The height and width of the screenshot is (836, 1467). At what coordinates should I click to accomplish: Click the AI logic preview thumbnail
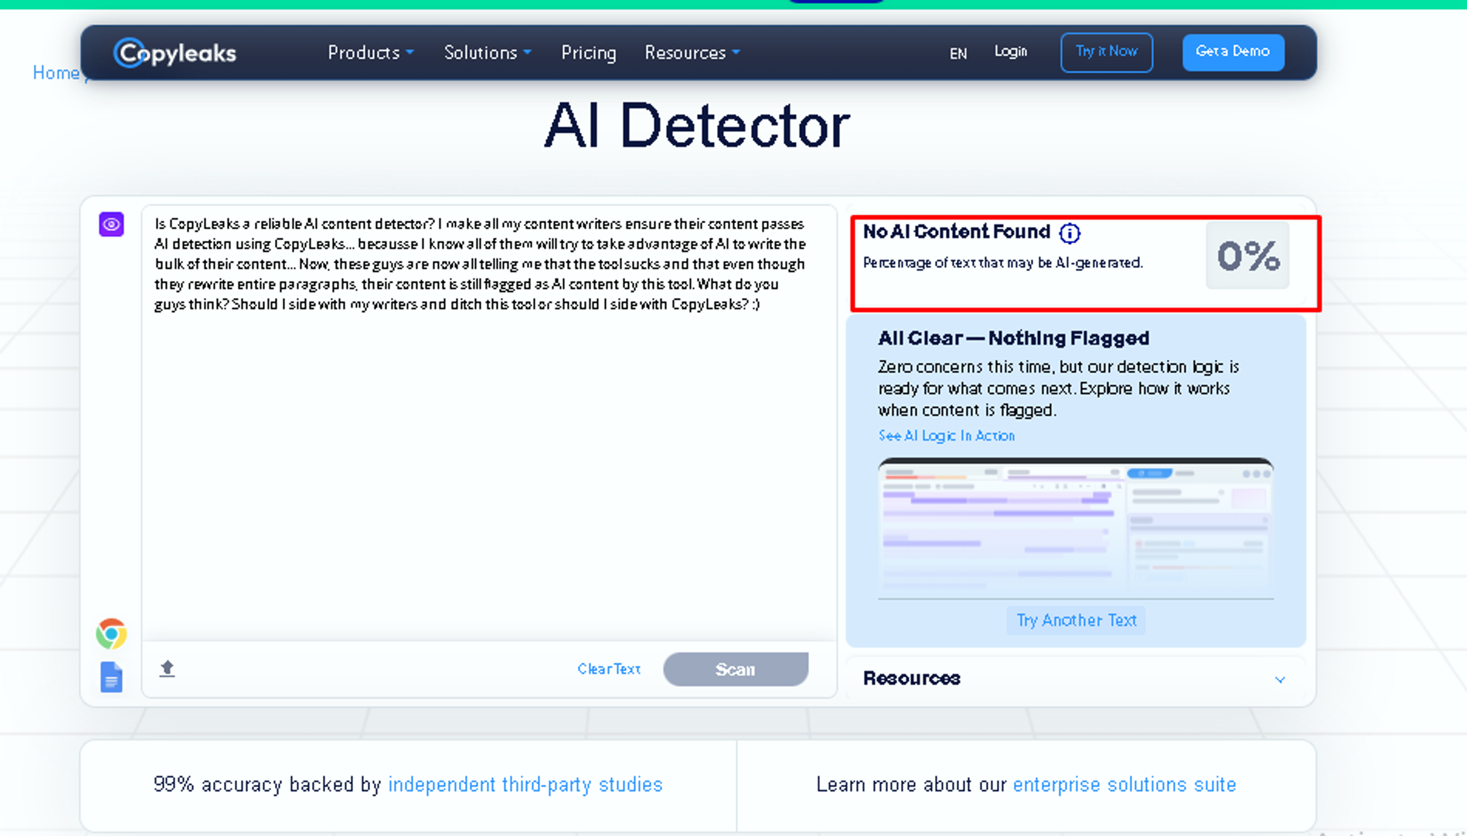click(x=1076, y=528)
